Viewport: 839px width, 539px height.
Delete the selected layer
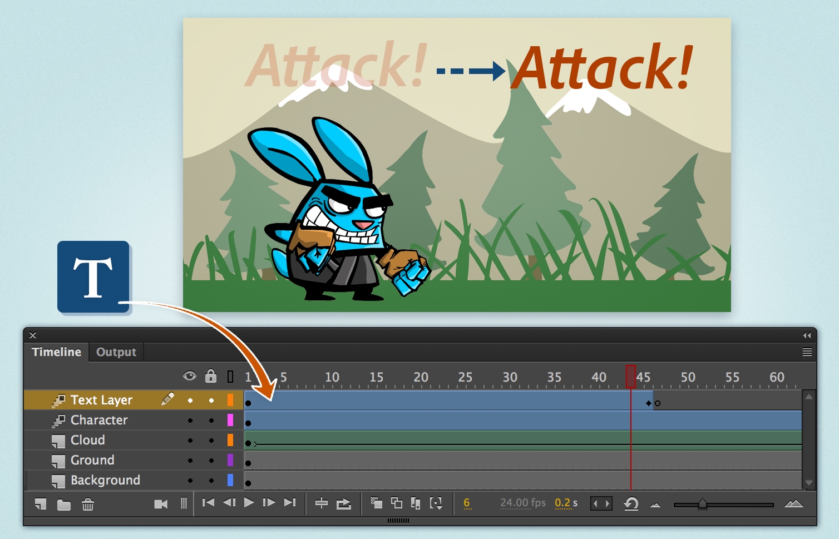coord(87,503)
